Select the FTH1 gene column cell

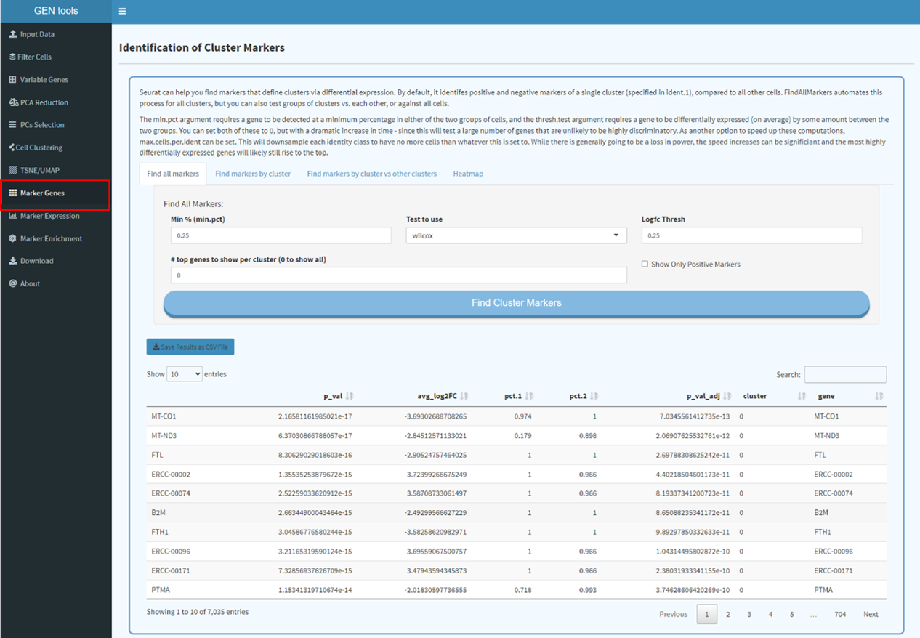tap(823, 532)
